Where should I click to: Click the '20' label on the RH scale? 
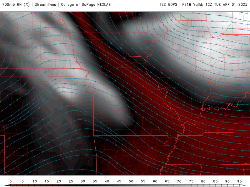[59, 181]
